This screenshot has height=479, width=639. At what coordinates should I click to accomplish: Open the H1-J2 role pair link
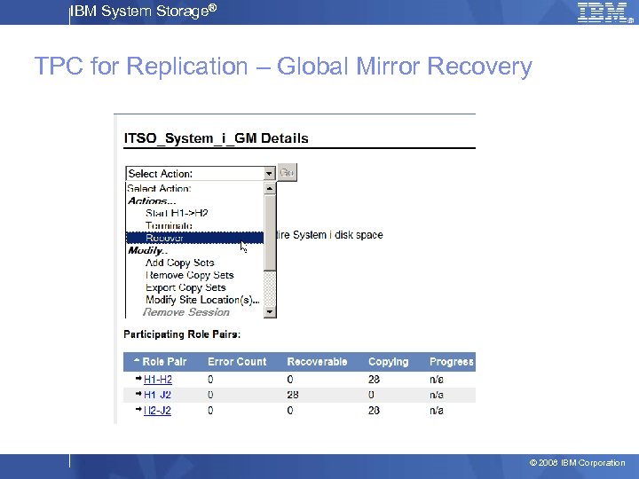(x=157, y=395)
